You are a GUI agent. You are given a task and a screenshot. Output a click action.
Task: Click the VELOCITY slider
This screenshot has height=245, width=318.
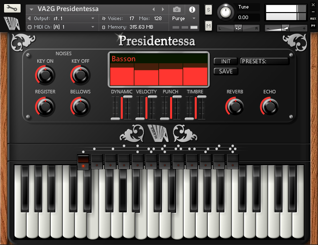pyautogui.click(x=146, y=107)
